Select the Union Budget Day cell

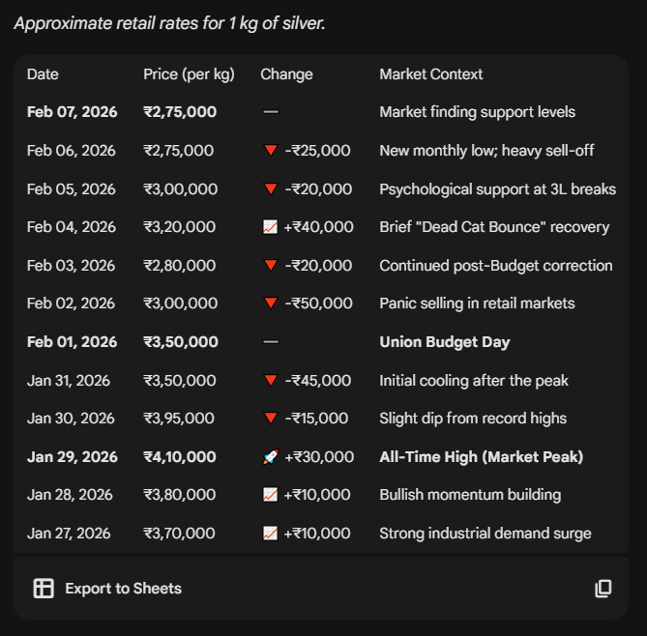click(444, 342)
